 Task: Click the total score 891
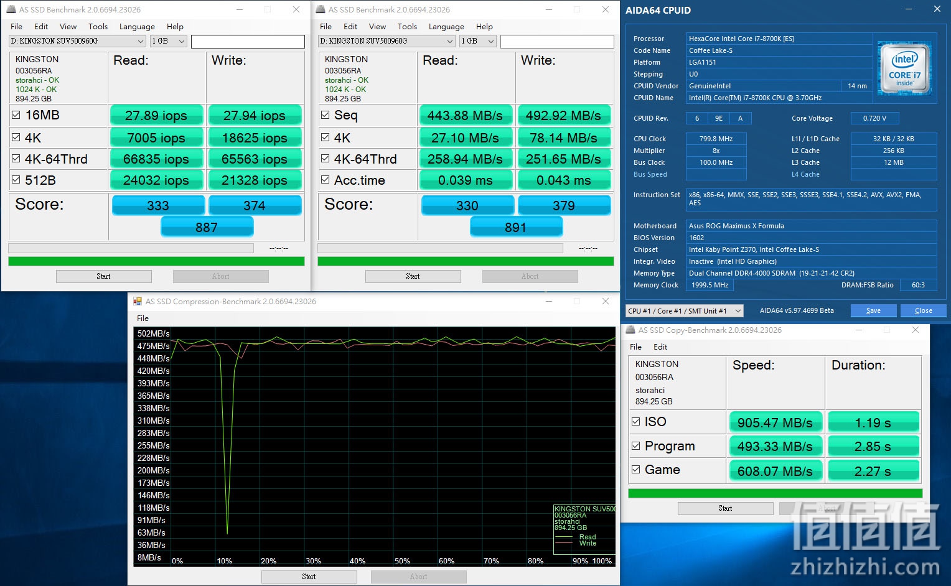516,227
